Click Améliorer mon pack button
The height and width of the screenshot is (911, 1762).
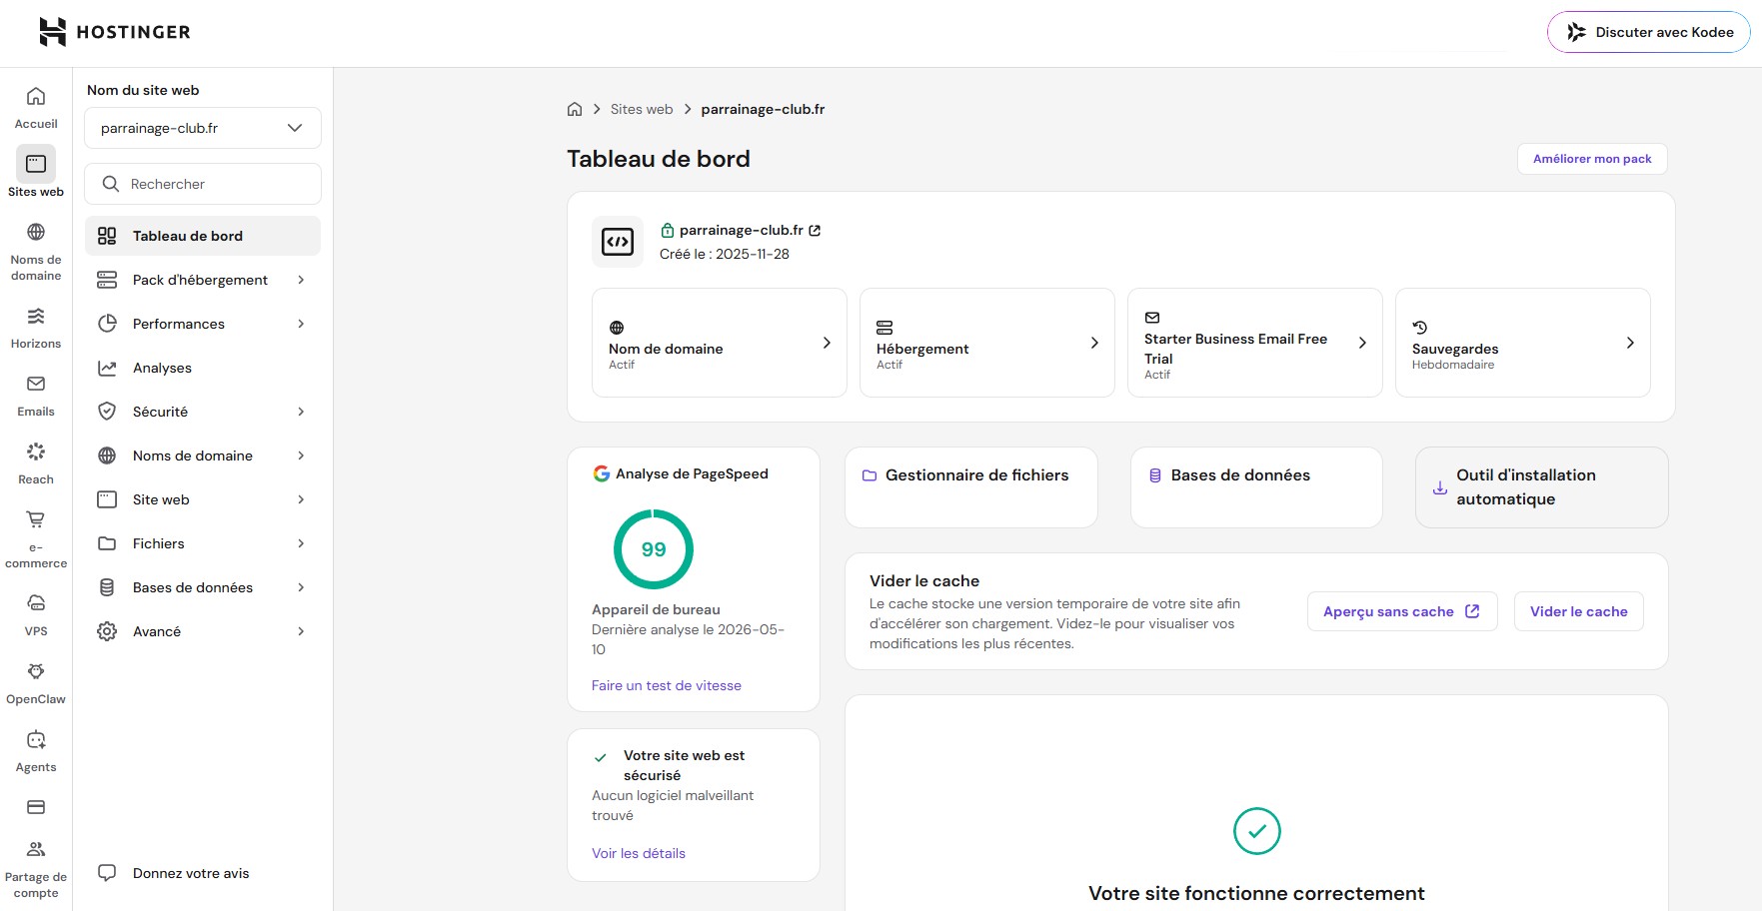tap(1592, 159)
